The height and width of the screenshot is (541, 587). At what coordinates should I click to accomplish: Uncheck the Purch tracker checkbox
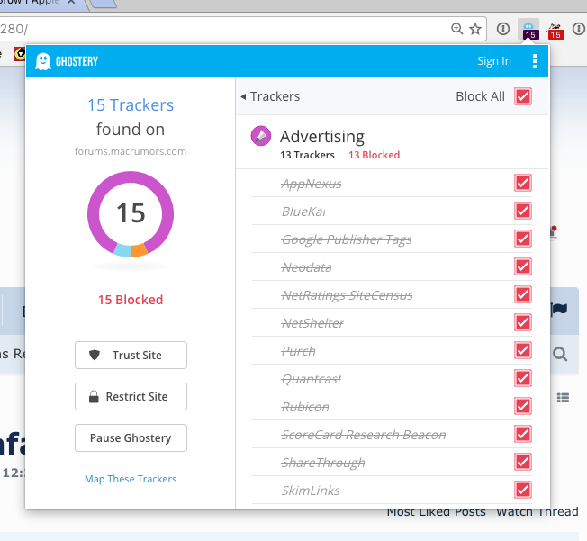pyautogui.click(x=523, y=350)
